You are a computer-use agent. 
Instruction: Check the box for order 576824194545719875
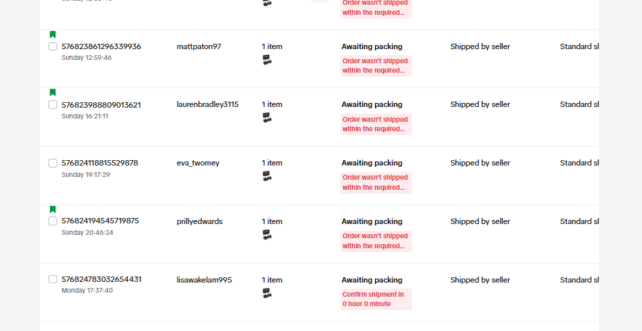[52, 221]
